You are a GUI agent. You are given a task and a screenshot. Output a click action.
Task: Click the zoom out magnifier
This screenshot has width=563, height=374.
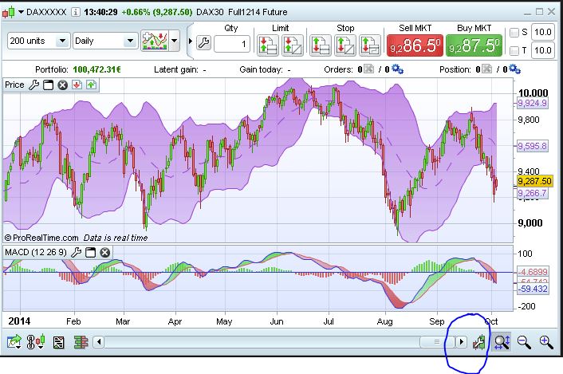pyautogui.click(x=524, y=342)
